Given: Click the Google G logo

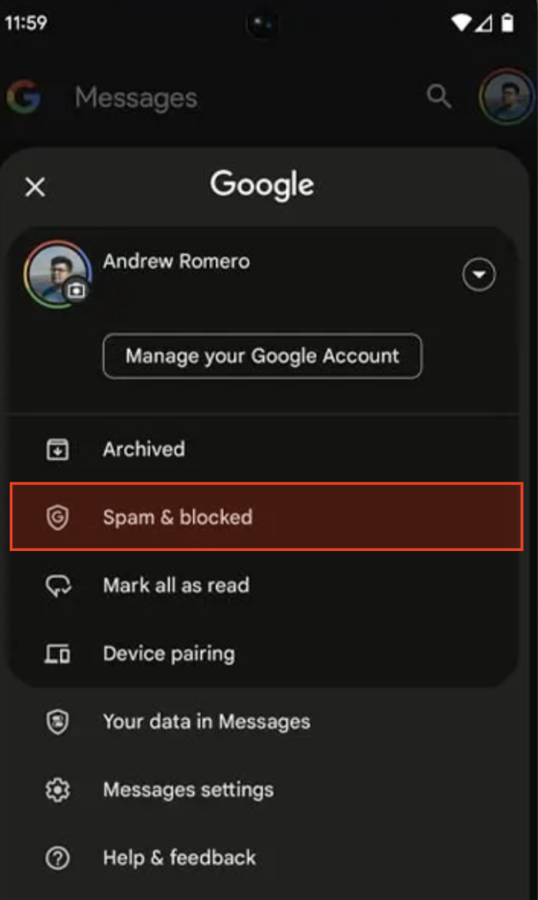Looking at the screenshot, I should coord(24,97).
